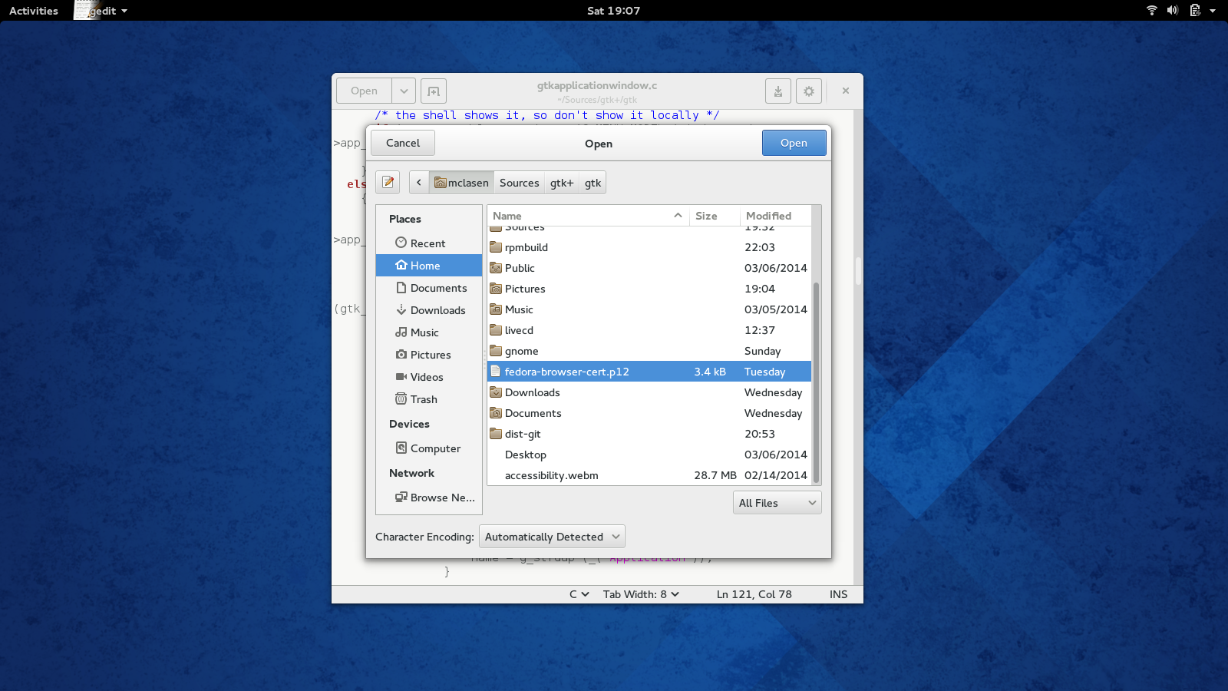
Task: Click the blue Open button
Action: [x=794, y=142]
